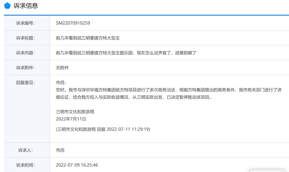Click the 无附件 attachment value

click(x=62, y=68)
